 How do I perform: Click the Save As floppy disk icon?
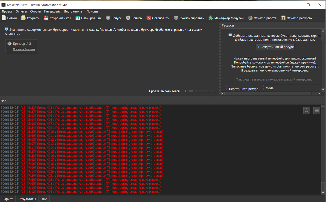click(46, 18)
